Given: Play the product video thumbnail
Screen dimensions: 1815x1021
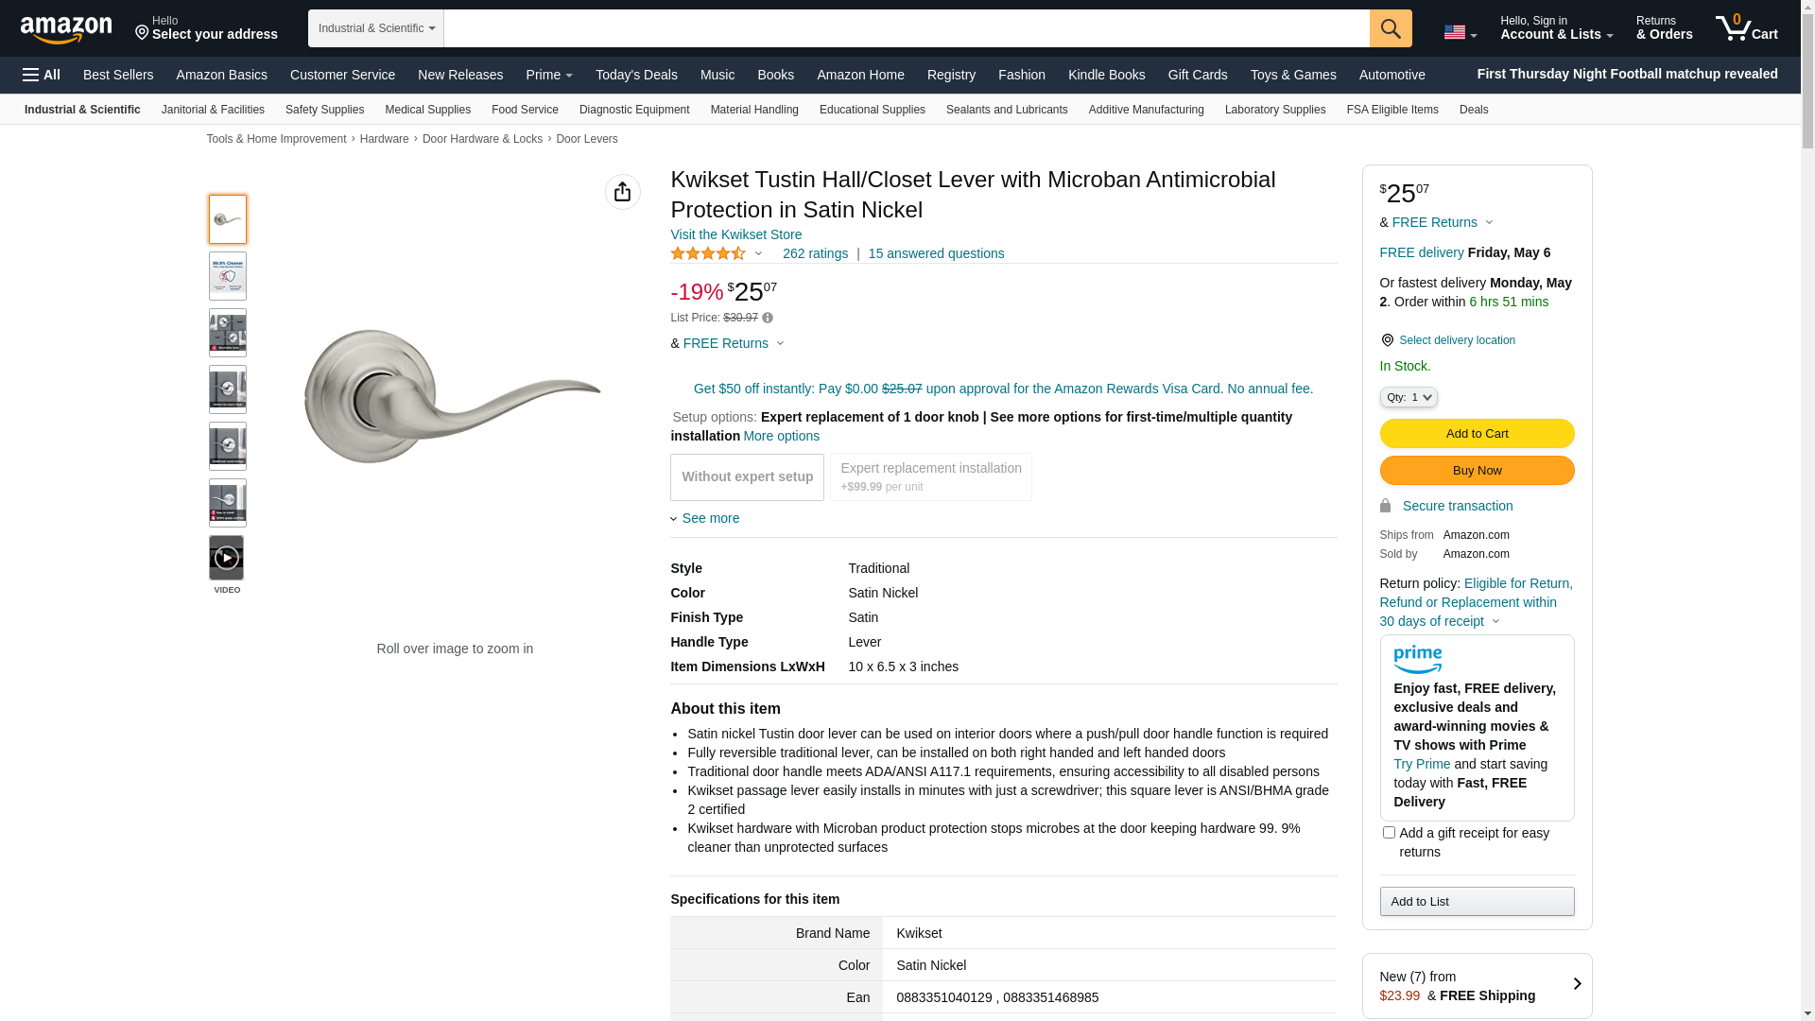Looking at the screenshot, I should tap(227, 558).
